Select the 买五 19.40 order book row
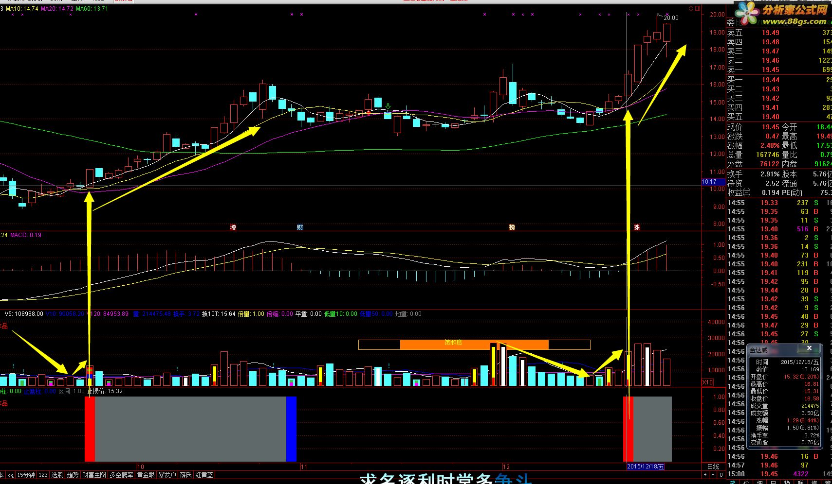The image size is (832, 484). [779, 117]
